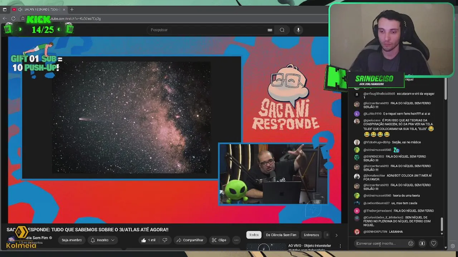Dislike the video with thumbs down
The height and width of the screenshot is (257, 458).
click(165, 240)
